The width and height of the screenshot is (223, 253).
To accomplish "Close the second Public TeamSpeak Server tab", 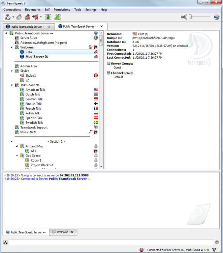I will click(101, 26).
